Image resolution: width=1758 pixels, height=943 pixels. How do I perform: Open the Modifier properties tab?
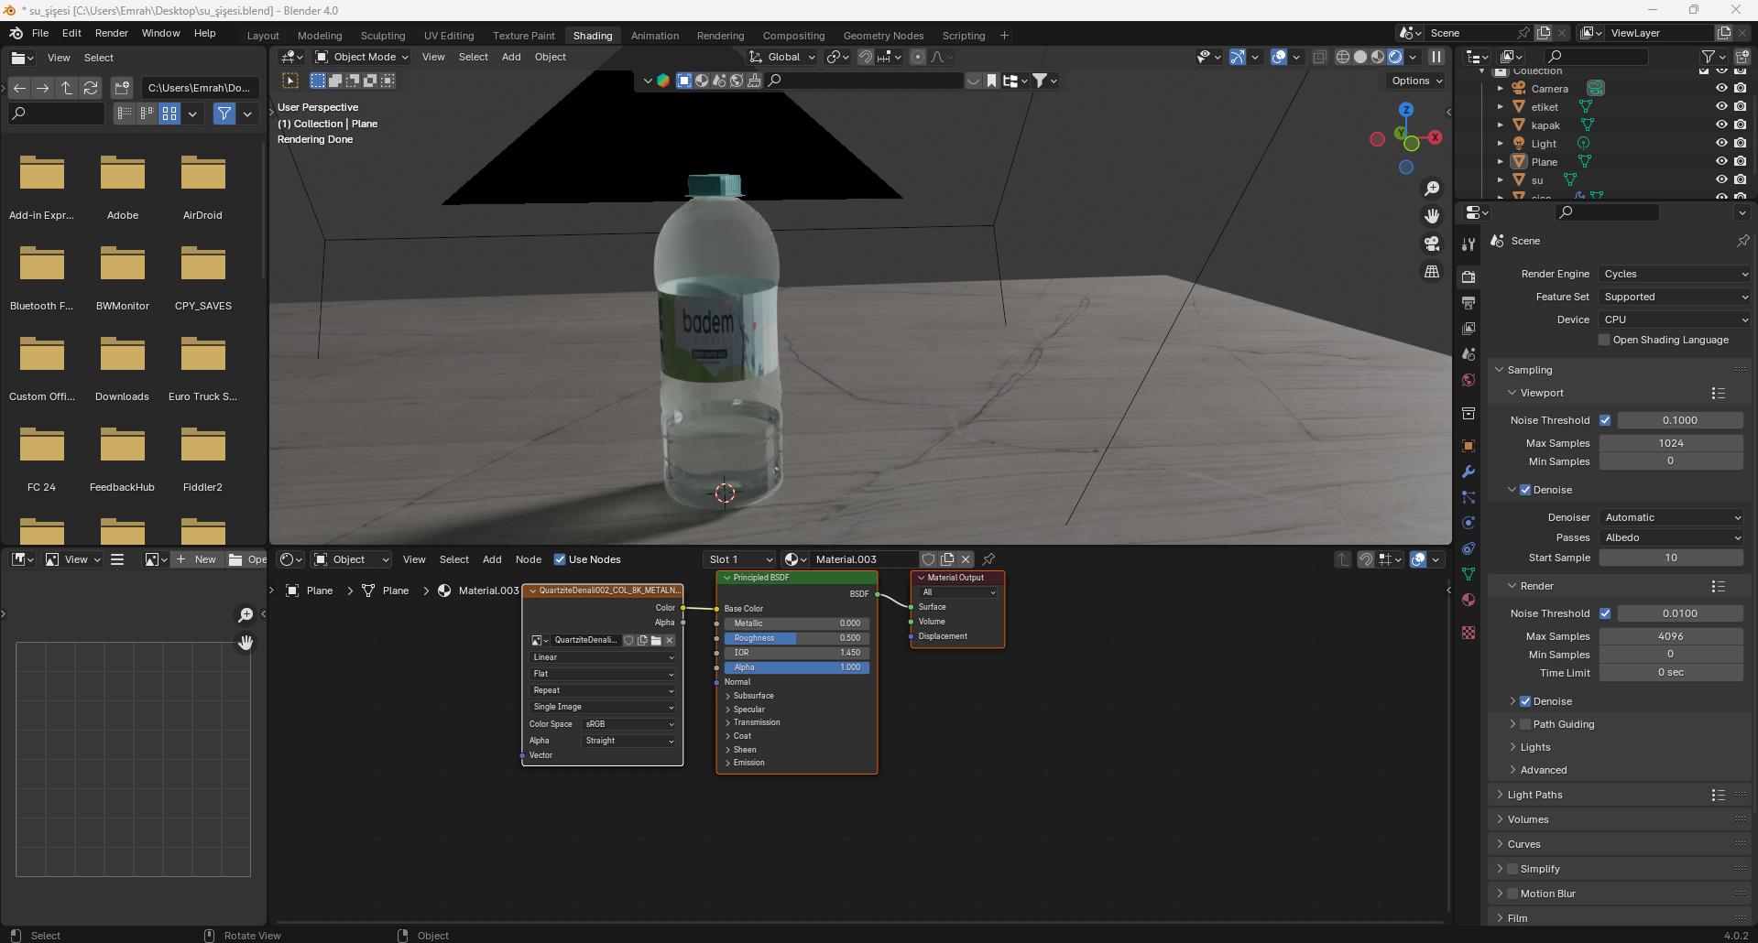(x=1469, y=471)
